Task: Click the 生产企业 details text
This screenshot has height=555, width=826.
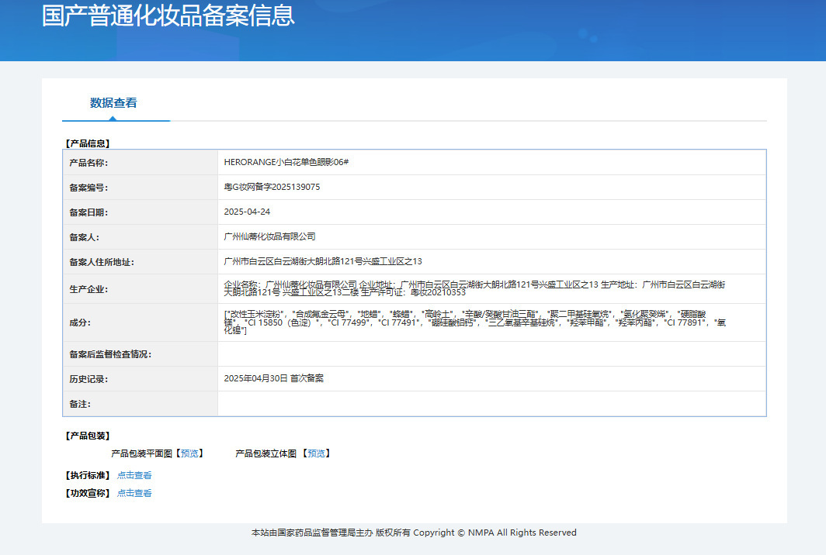Action: pos(474,288)
